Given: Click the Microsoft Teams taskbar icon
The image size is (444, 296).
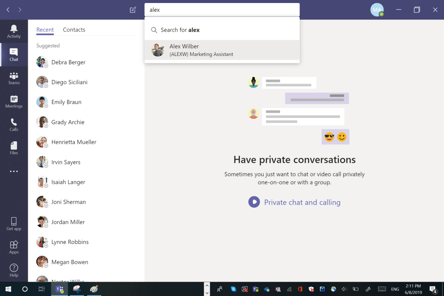Looking at the screenshot, I should click(59, 289).
